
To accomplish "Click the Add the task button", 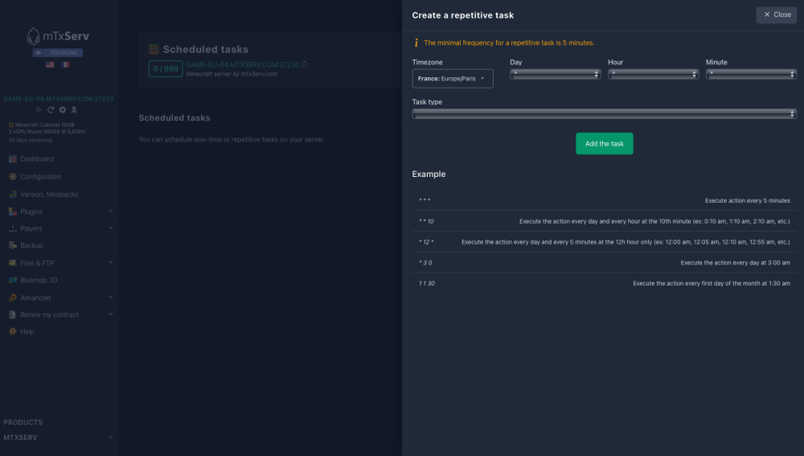I will [x=604, y=144].
